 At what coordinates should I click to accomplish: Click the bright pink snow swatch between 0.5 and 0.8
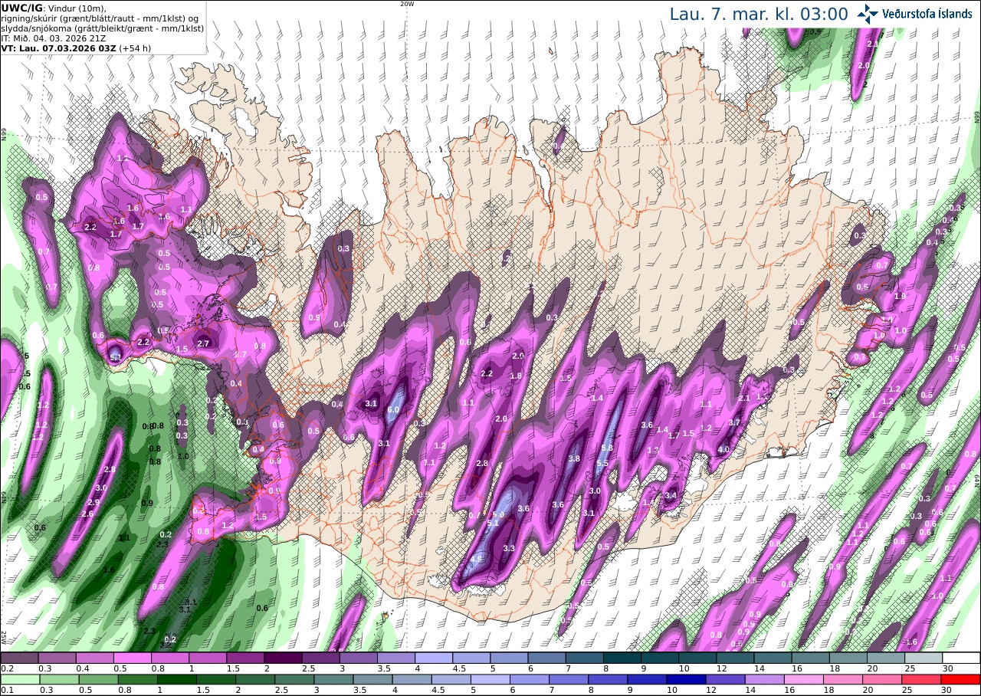[132, 658]
